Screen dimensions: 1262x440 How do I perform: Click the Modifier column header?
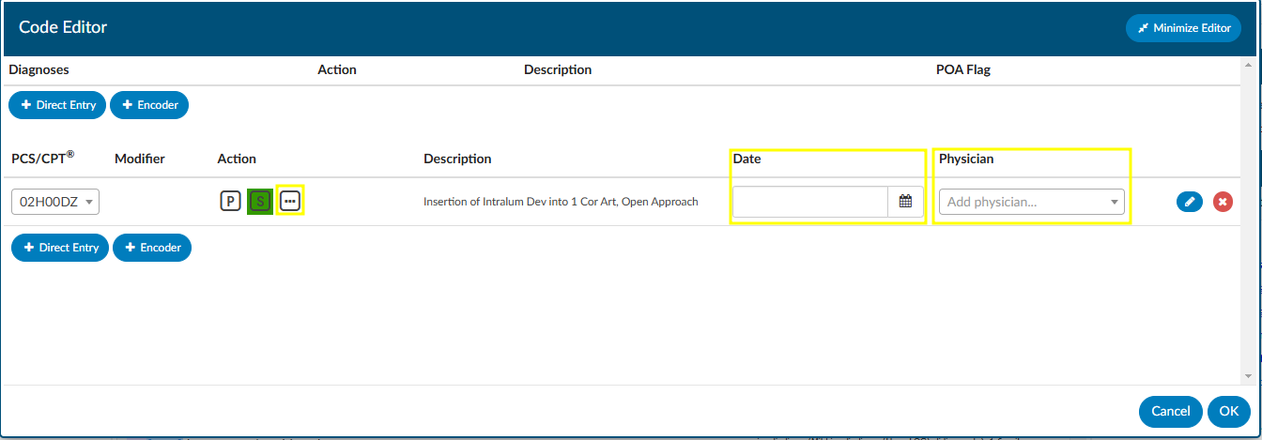pyautogui.click(x=140, y=159)
